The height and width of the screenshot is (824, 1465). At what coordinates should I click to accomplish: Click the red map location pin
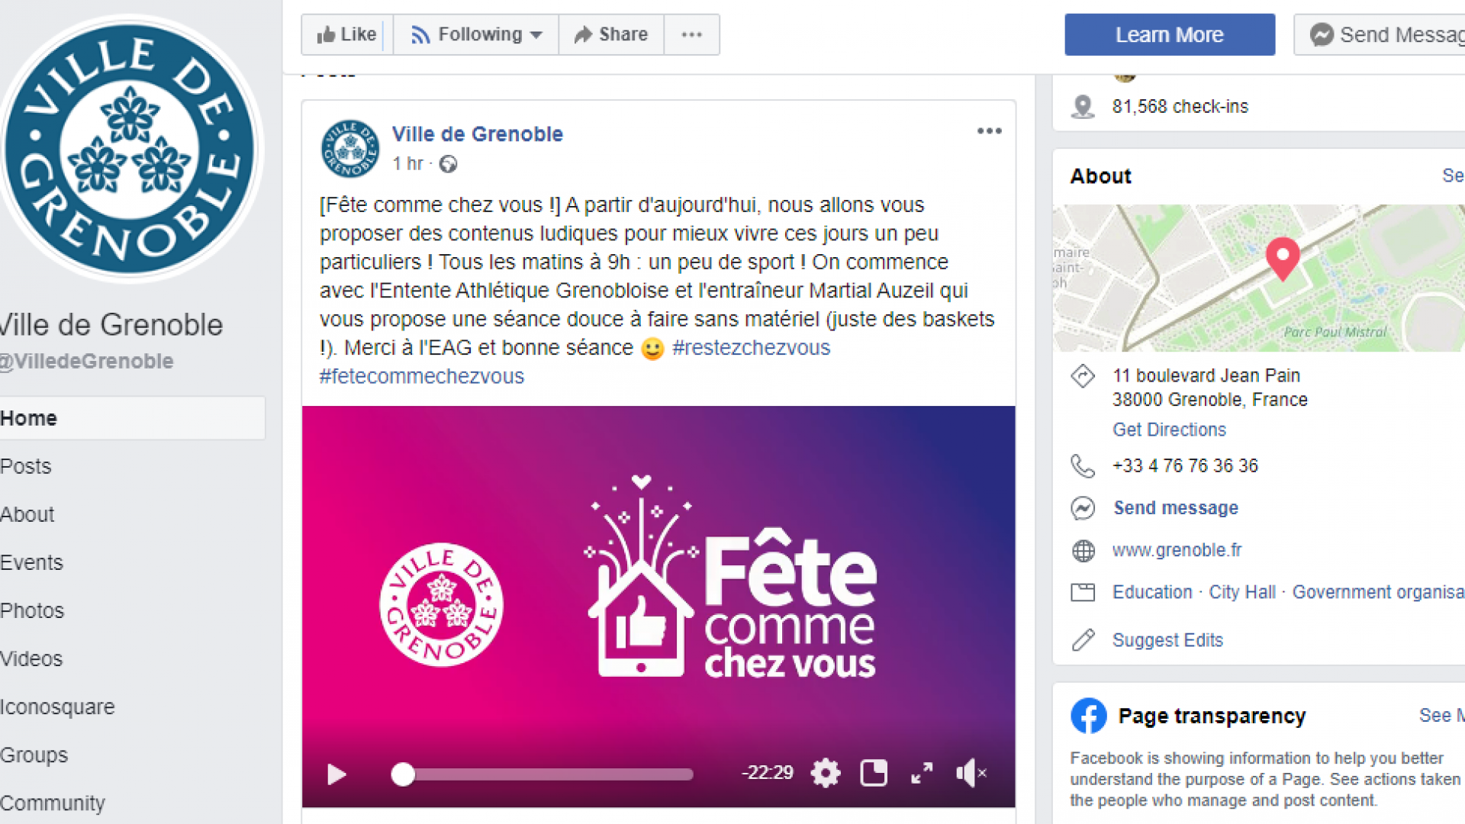[x=1283, y=259]
